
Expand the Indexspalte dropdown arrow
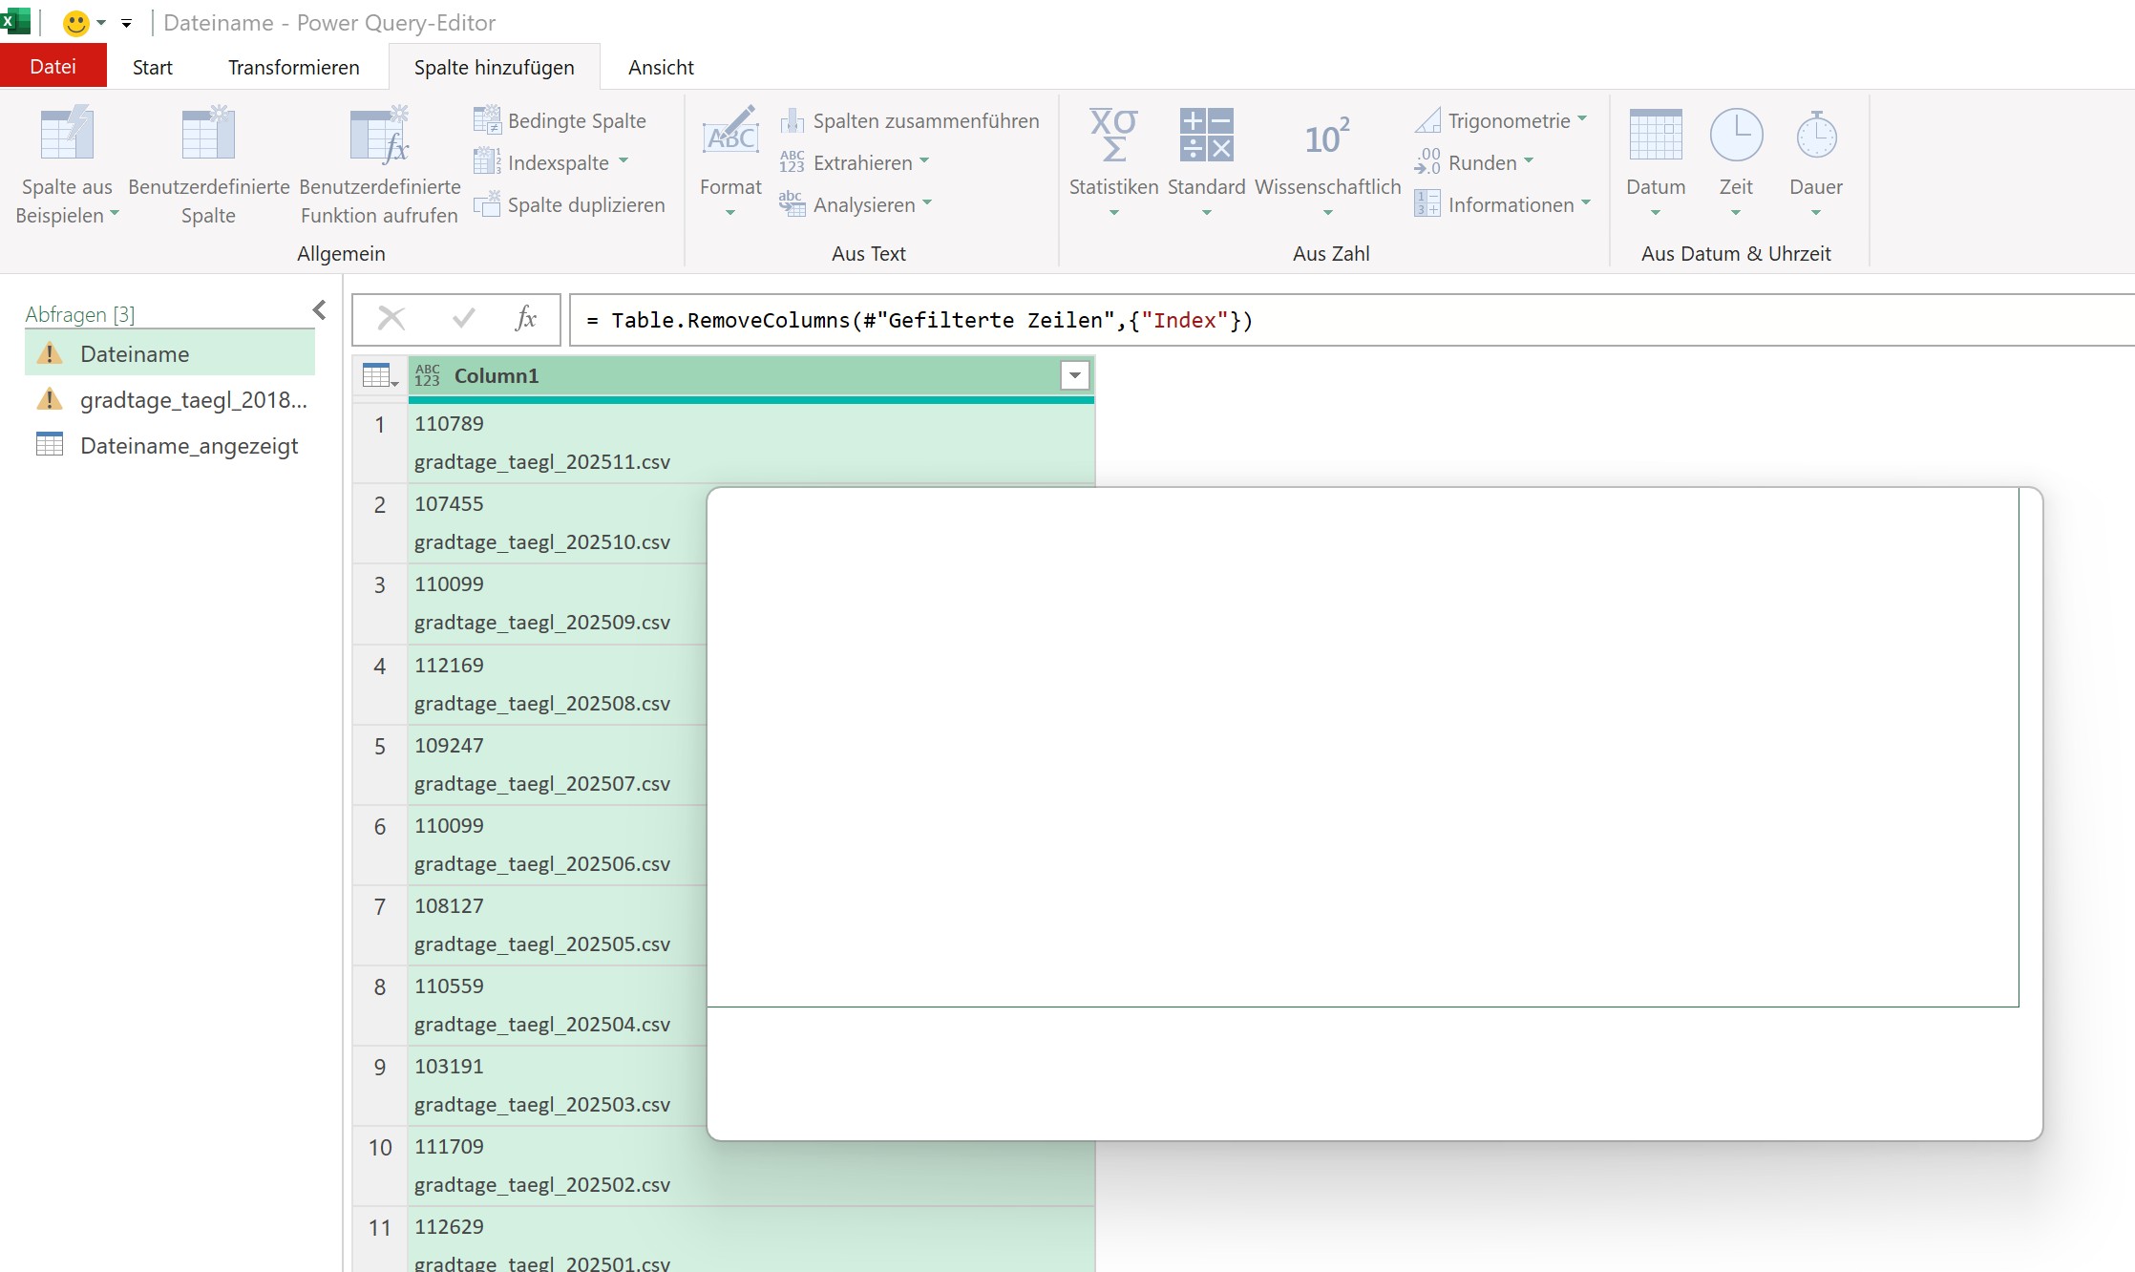click(624, 161)
